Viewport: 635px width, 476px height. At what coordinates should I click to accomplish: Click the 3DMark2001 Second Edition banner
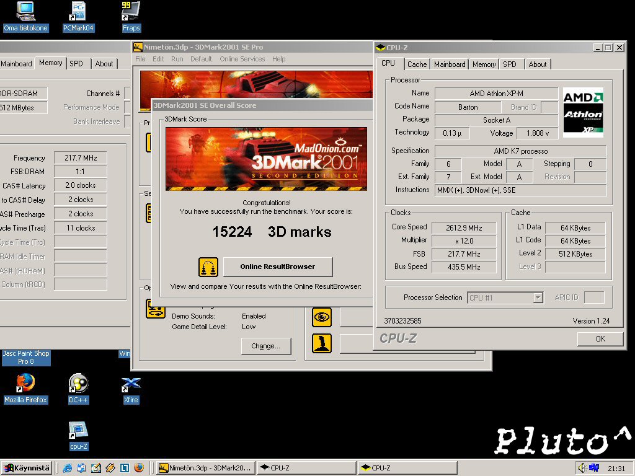pyautogui.click(x=266, y=159)
